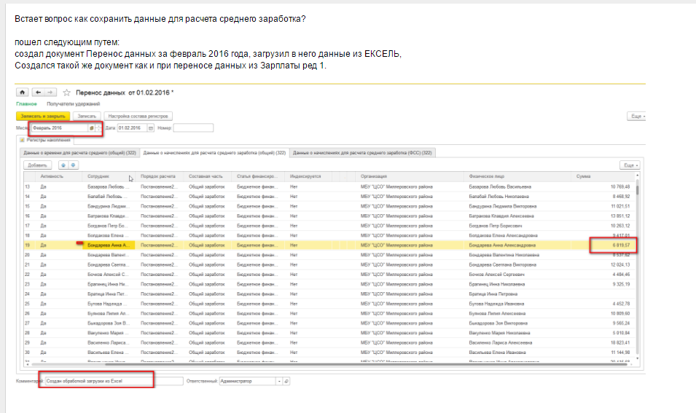Open calendar picker next to Дата field

click(x=151, y=128)
